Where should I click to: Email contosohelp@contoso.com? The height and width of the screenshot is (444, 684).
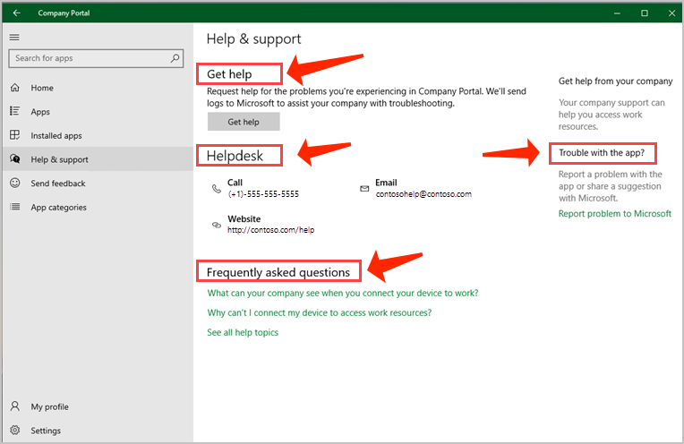pos(423,194)
